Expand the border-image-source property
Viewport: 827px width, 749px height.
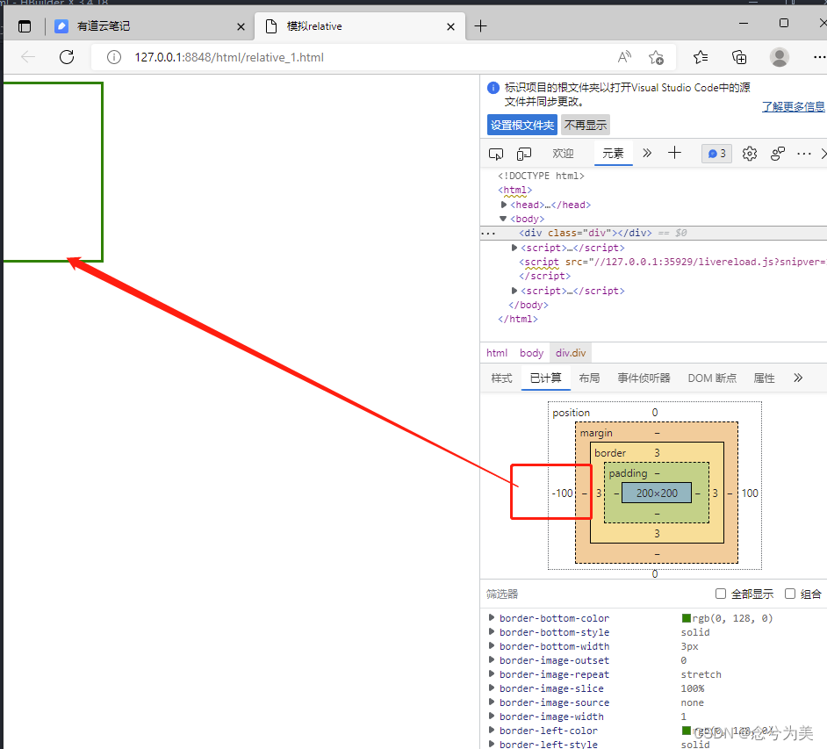pyautogui.click(x=492, y=702)
